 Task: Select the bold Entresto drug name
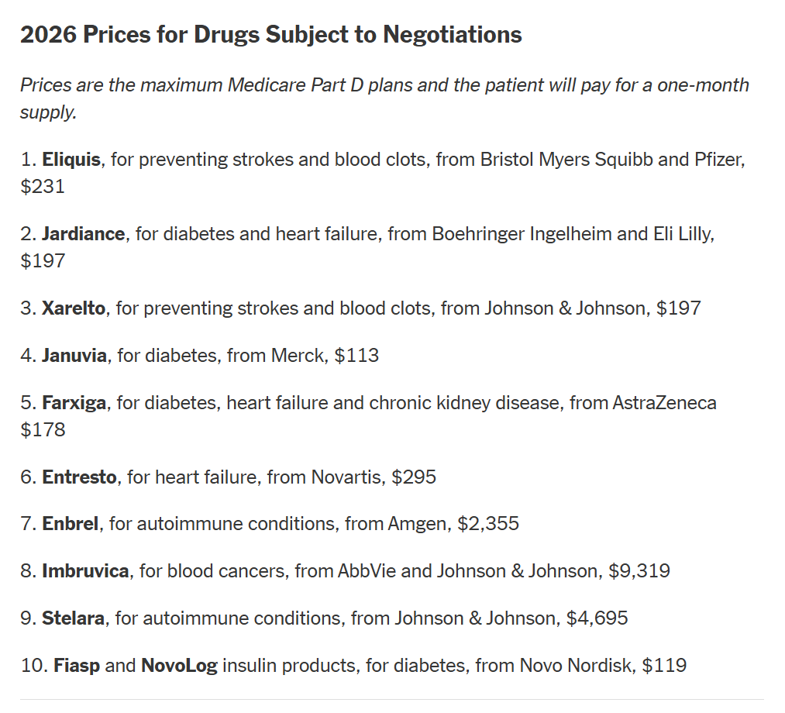pos(80,477)
